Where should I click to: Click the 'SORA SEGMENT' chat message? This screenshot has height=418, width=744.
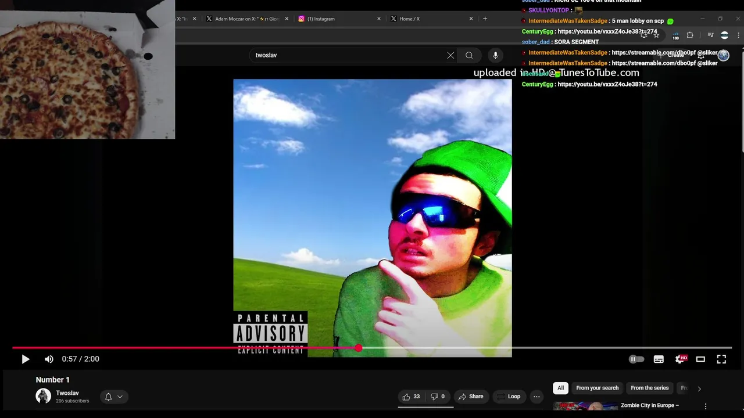[577, 42]
